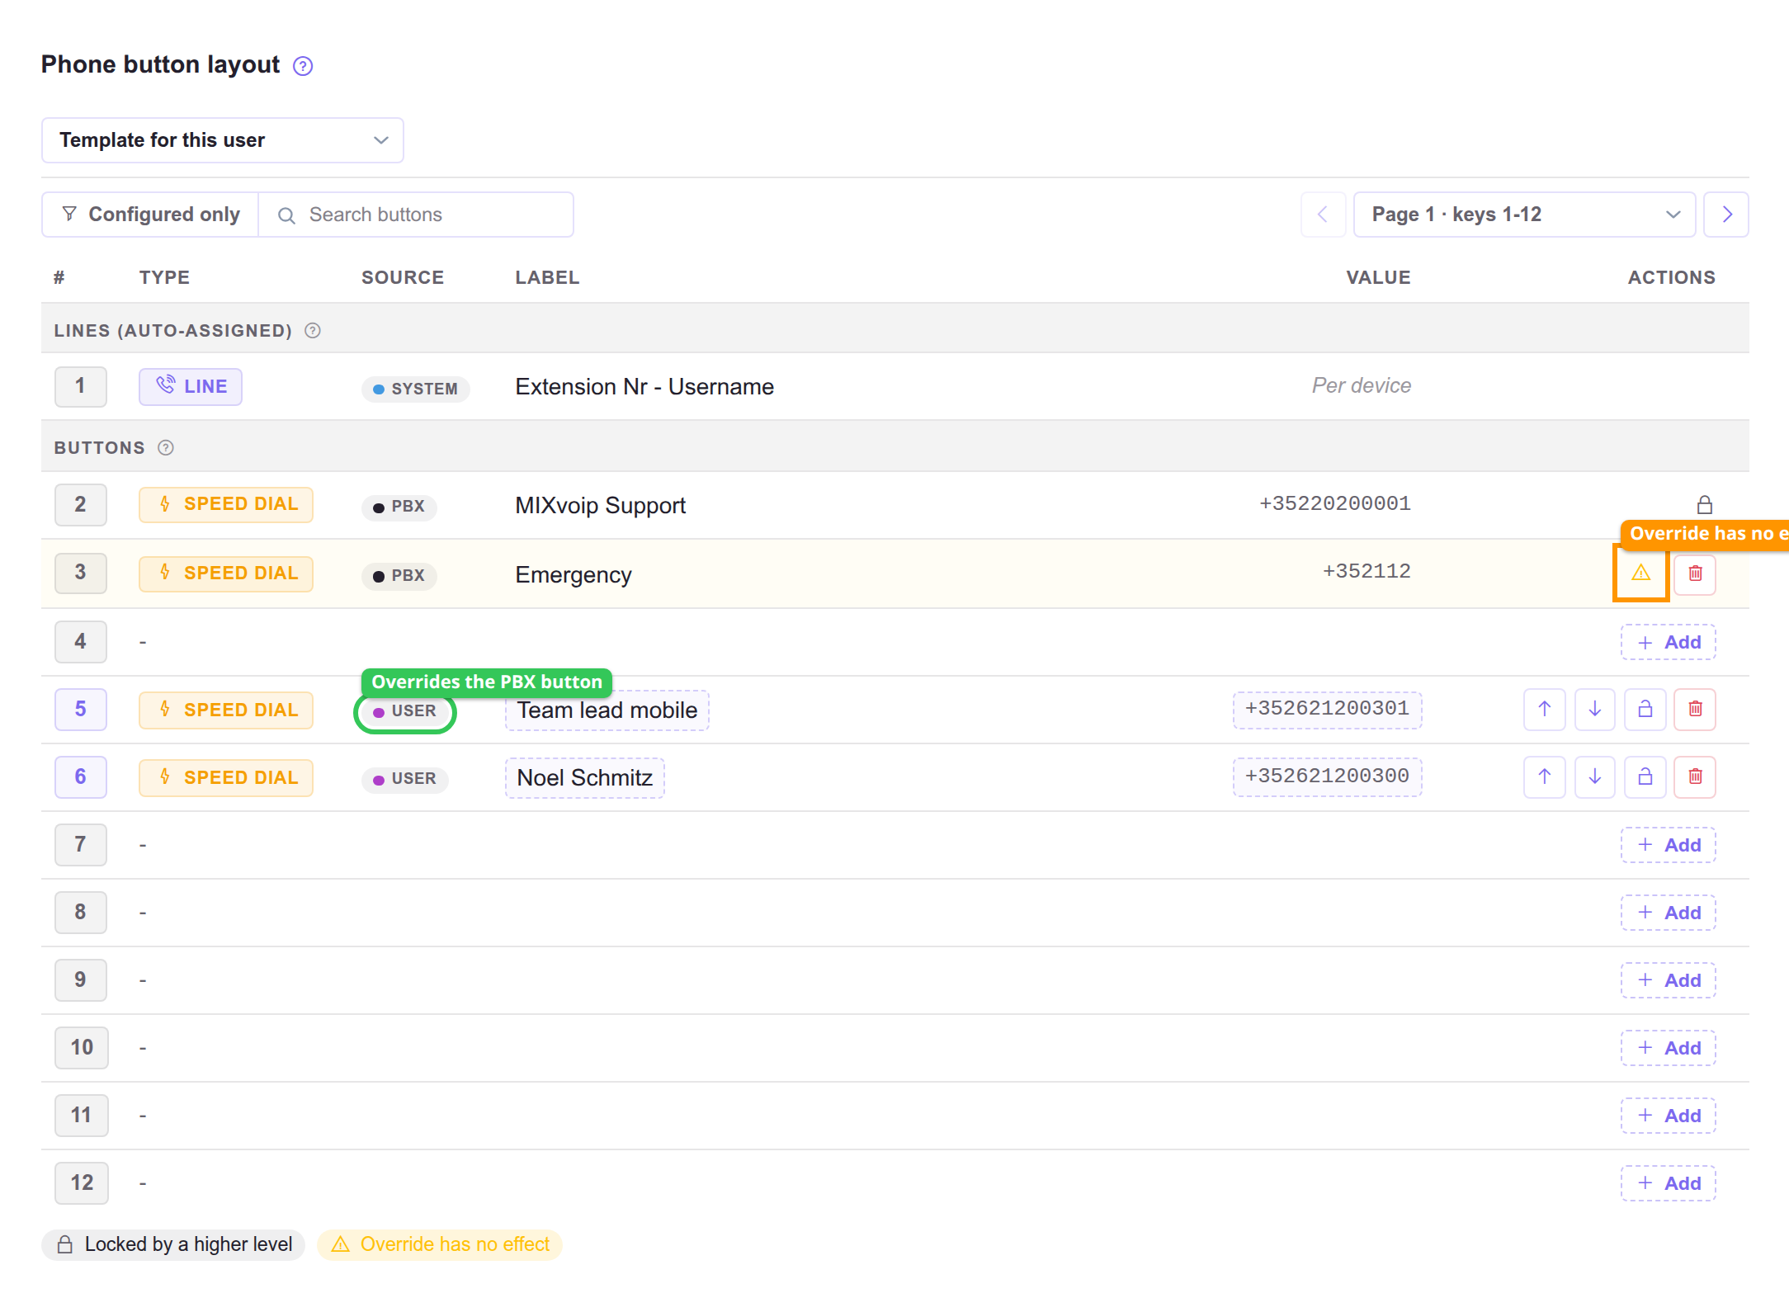Add a button on key 8

tap(1669, 913)
